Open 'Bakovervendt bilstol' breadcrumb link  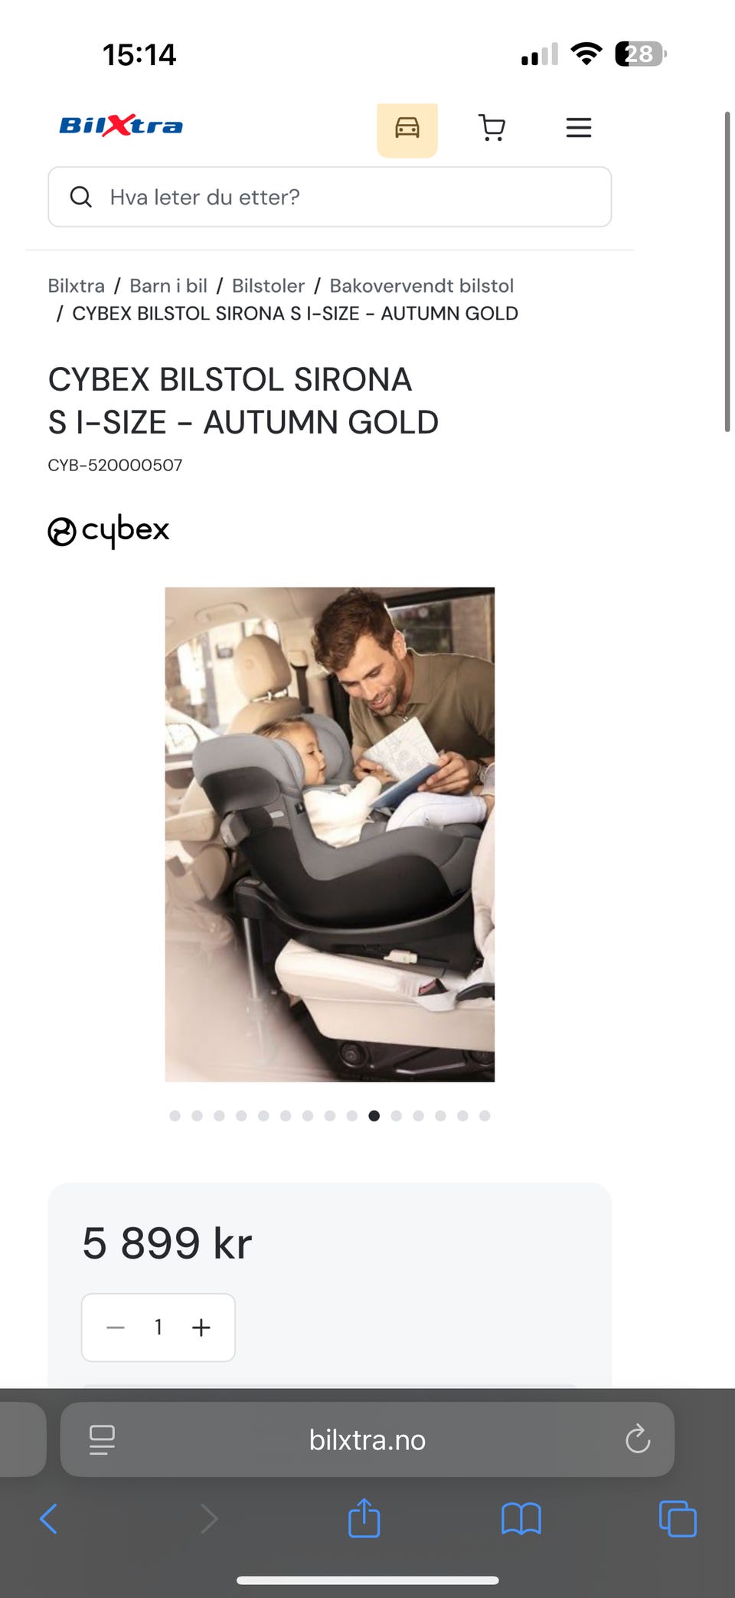click(x=422, y=286)
